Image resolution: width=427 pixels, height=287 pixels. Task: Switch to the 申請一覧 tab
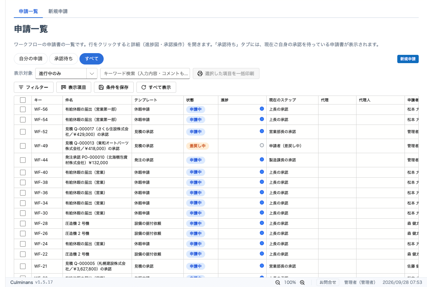[28, 11]
